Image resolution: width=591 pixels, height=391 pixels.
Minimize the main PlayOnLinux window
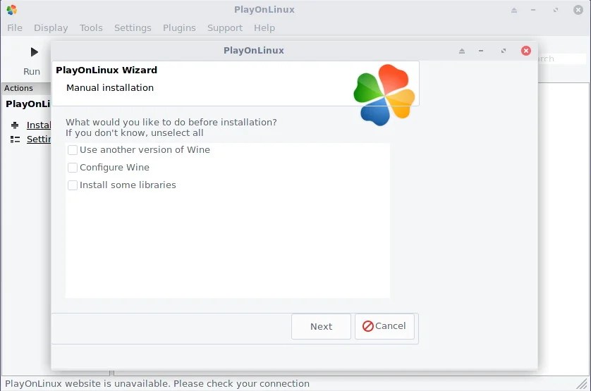[x=533, y=10]
